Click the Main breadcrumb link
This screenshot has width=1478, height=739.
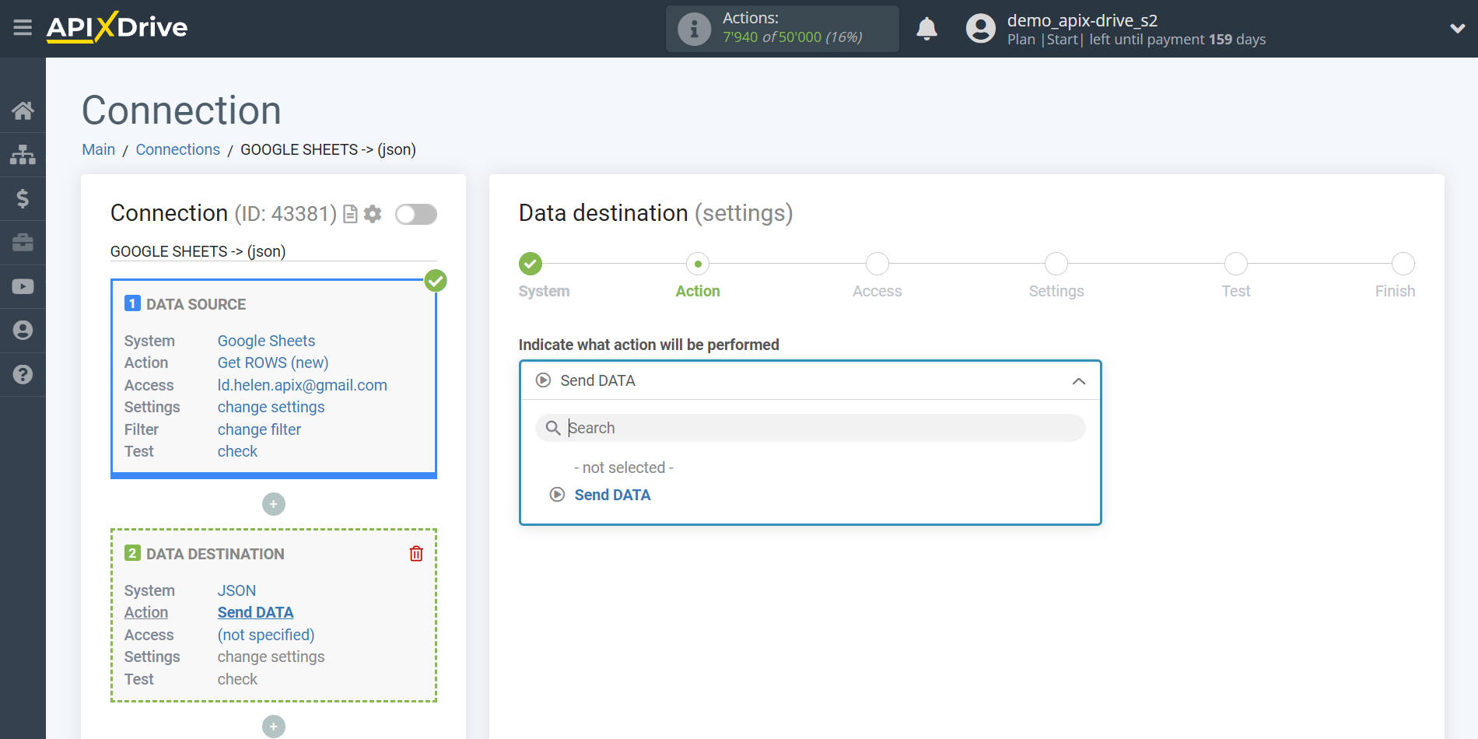tap(99, 149)
